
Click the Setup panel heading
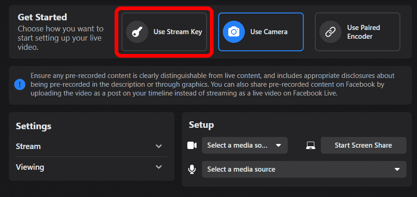coord(201,125)
